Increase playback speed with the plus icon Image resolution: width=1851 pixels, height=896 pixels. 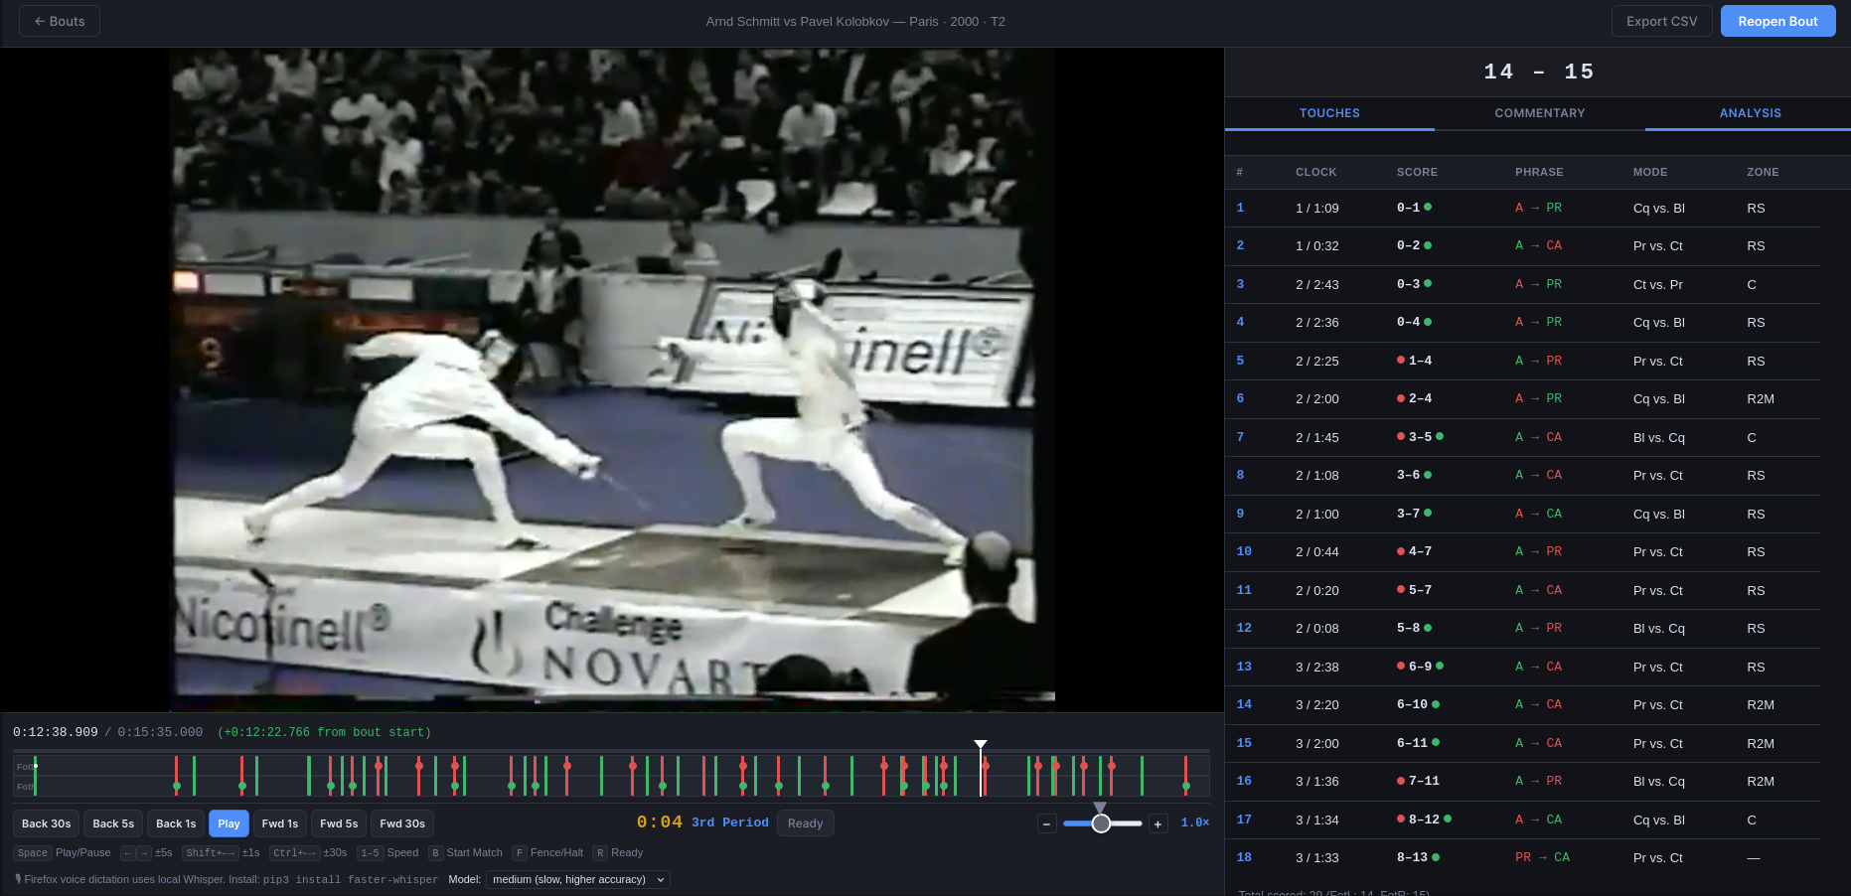(1157, 823)
